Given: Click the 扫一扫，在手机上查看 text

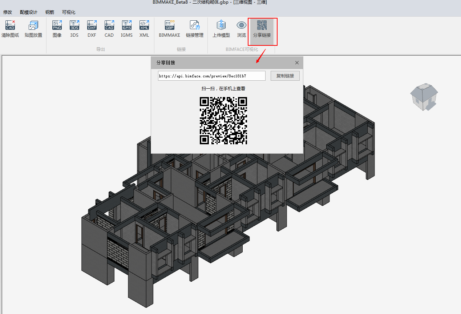Looking at the screenshot, I should [x=223, y=88].
